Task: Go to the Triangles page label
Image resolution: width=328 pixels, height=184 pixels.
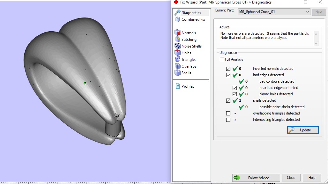Action: click(189, 60)
